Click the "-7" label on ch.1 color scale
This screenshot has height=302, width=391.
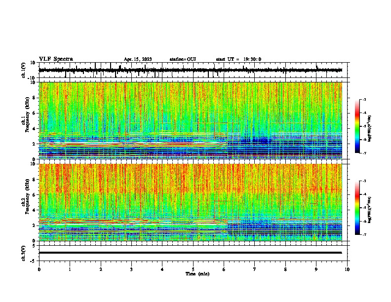click(x=364, y=153)
